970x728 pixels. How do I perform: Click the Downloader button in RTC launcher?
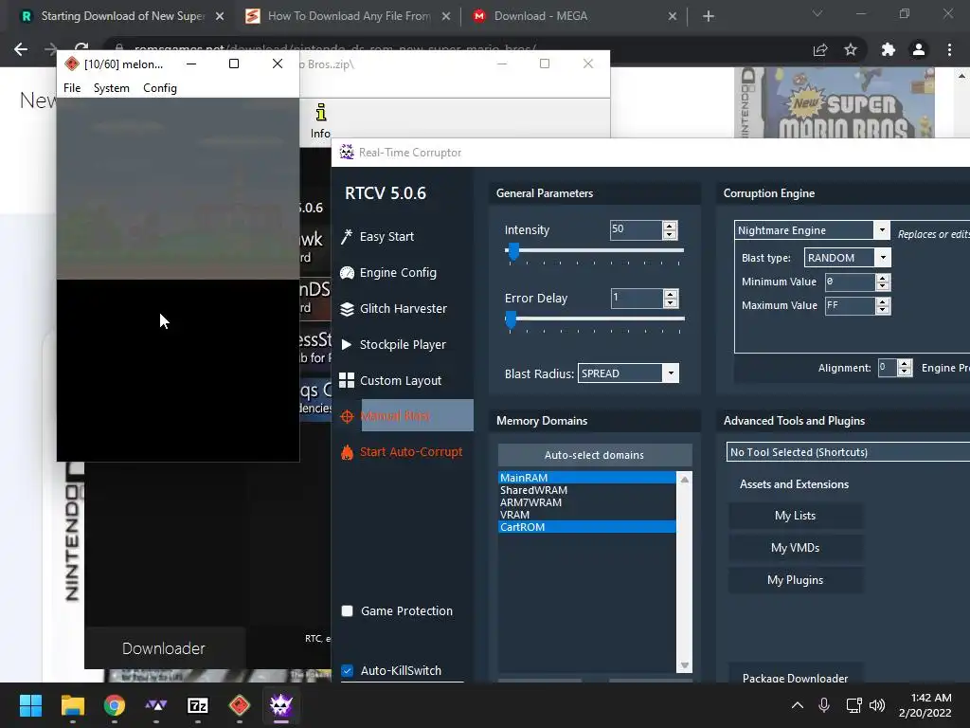tap(164, 648)
